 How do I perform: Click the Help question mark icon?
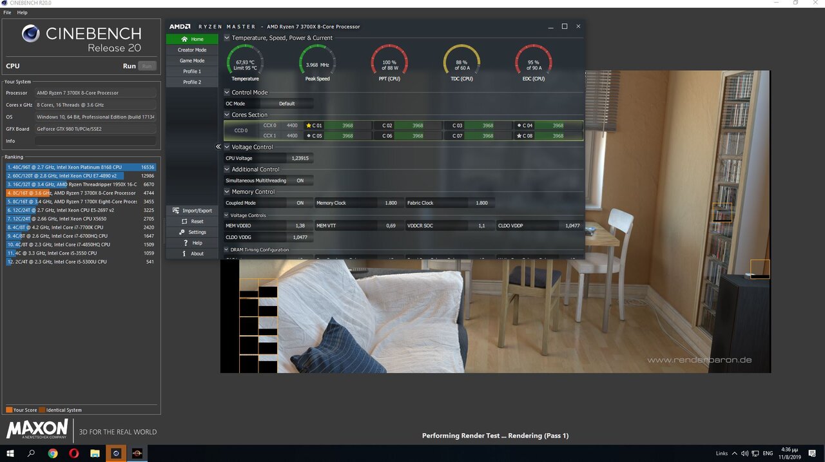[186, 243]
